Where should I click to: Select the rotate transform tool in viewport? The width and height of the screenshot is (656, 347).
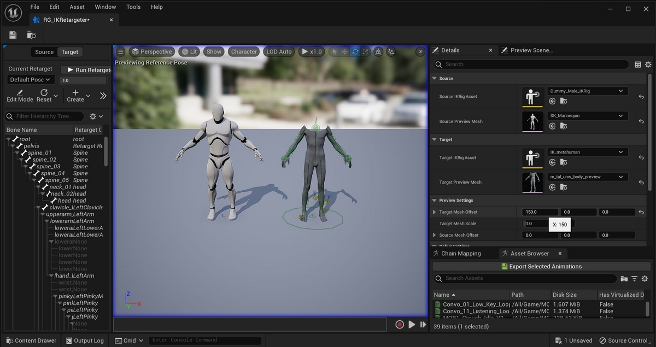coord(355,52)
